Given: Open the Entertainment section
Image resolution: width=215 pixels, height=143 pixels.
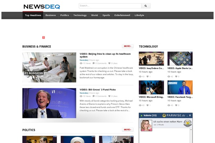Looking at the screenshot, I should click(x=122, y=15).
